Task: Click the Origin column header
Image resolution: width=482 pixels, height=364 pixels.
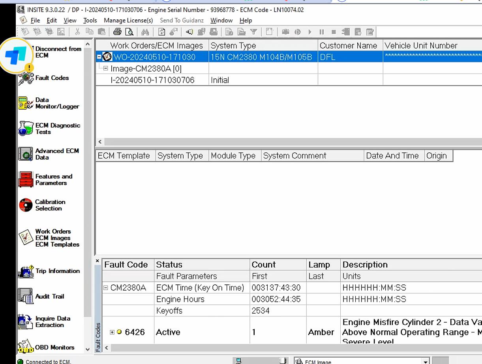Action: [439, 156]
